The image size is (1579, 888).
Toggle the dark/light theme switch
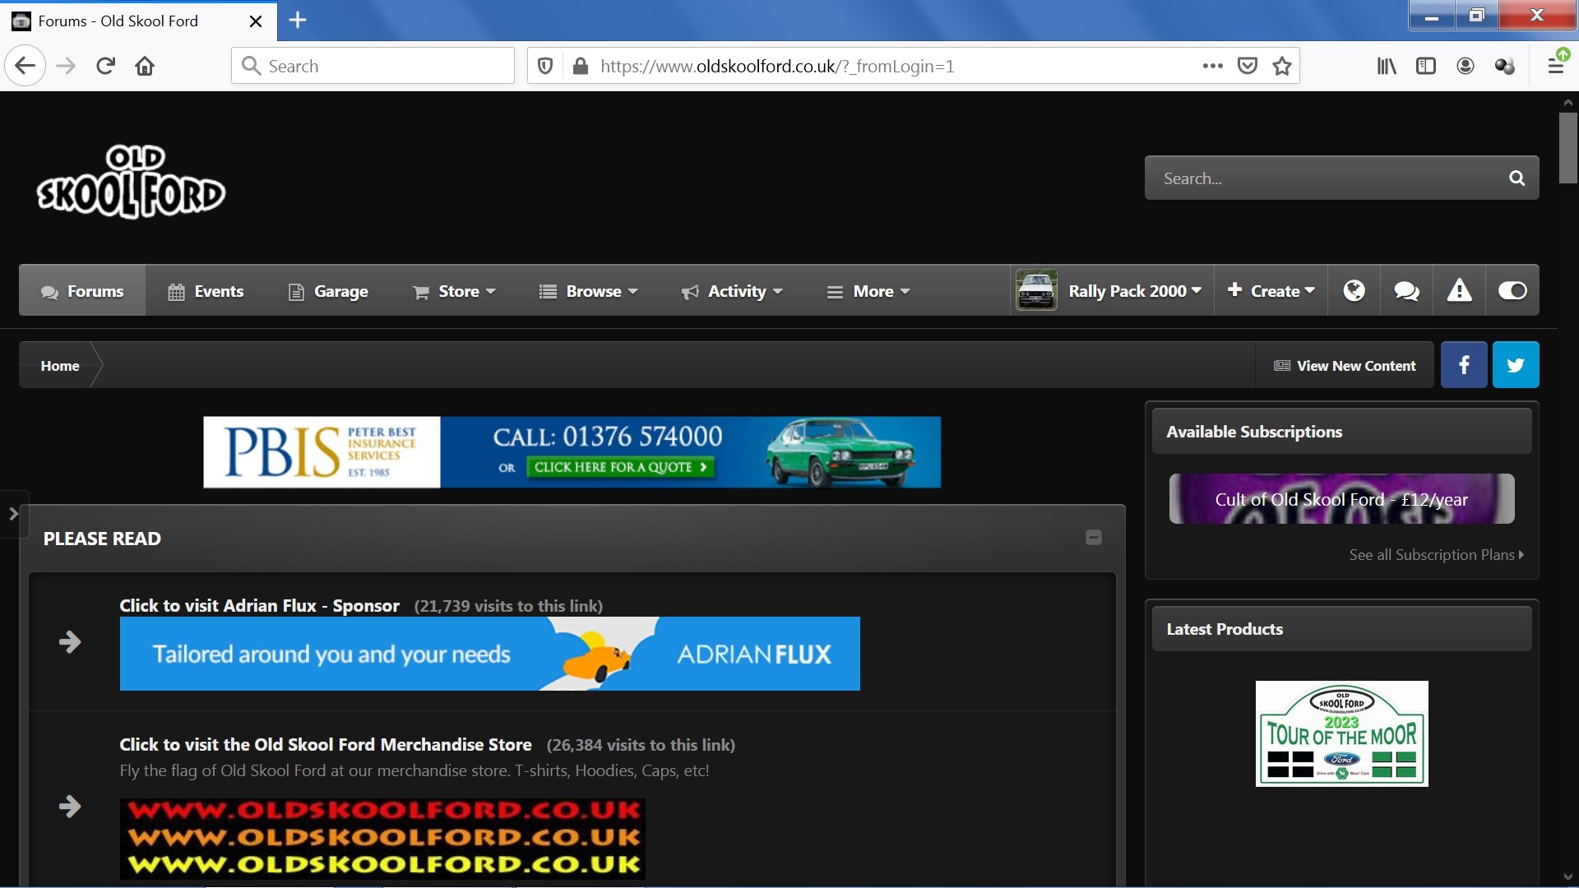click(x=1512, y=291)
